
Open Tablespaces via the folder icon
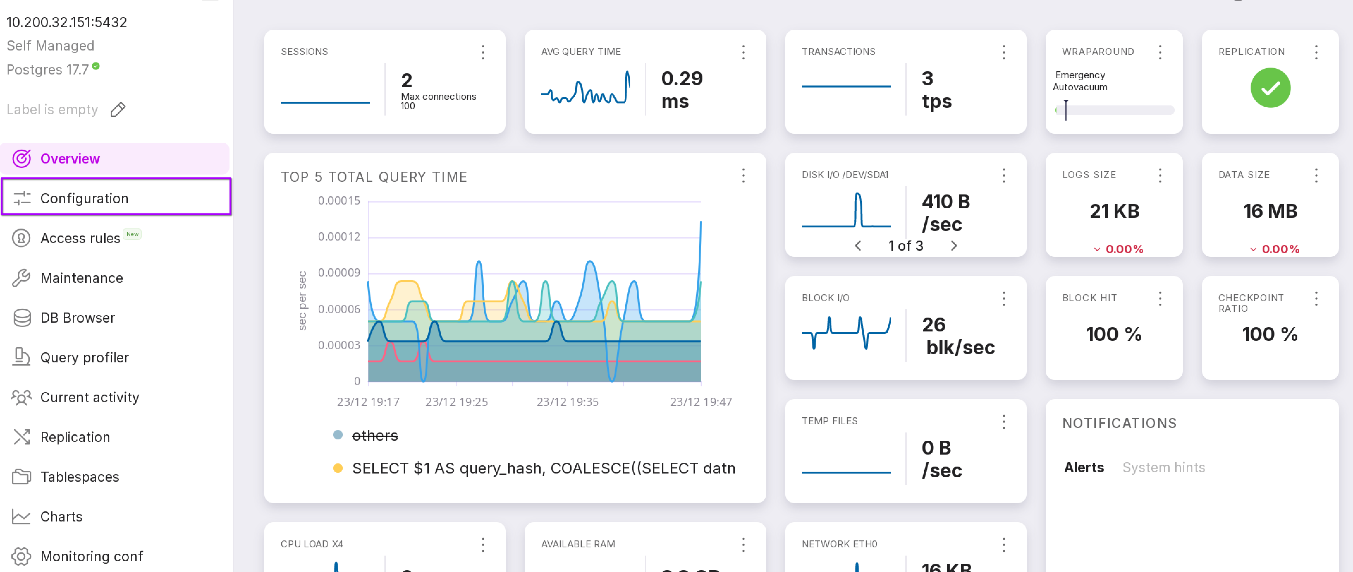pos(21,477)
